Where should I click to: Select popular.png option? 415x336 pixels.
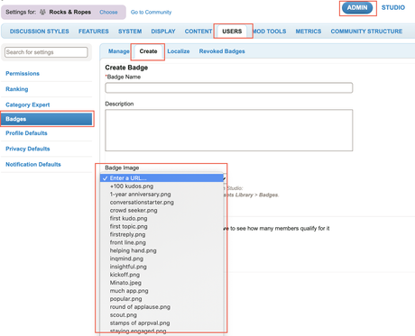coord(161,299)
